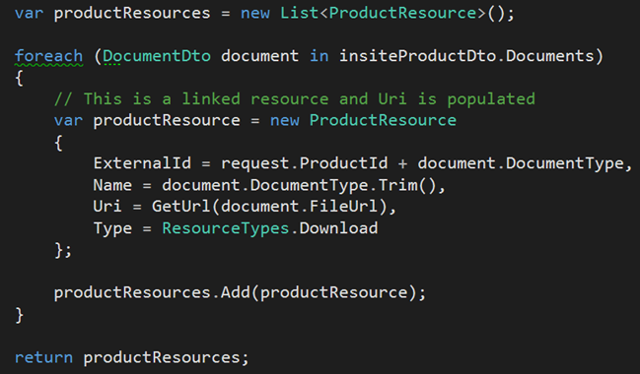This screenshot has height=374, width=640.
Task: Click the Download enum value
Action: (x=339, y=228)
